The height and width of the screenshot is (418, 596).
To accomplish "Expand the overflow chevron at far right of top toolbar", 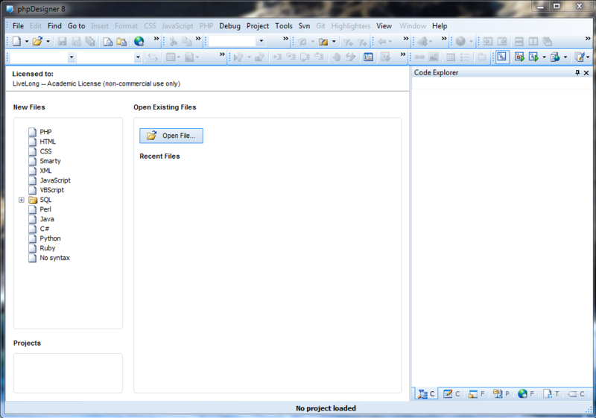I will point(588,39).
